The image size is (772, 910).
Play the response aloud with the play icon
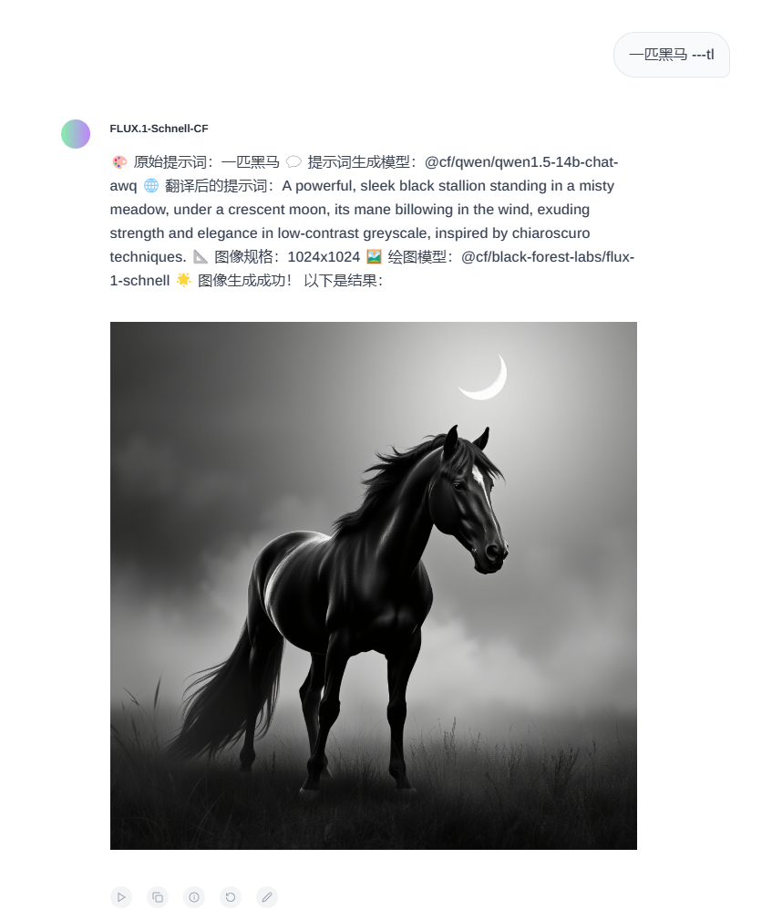coord(120,897)
